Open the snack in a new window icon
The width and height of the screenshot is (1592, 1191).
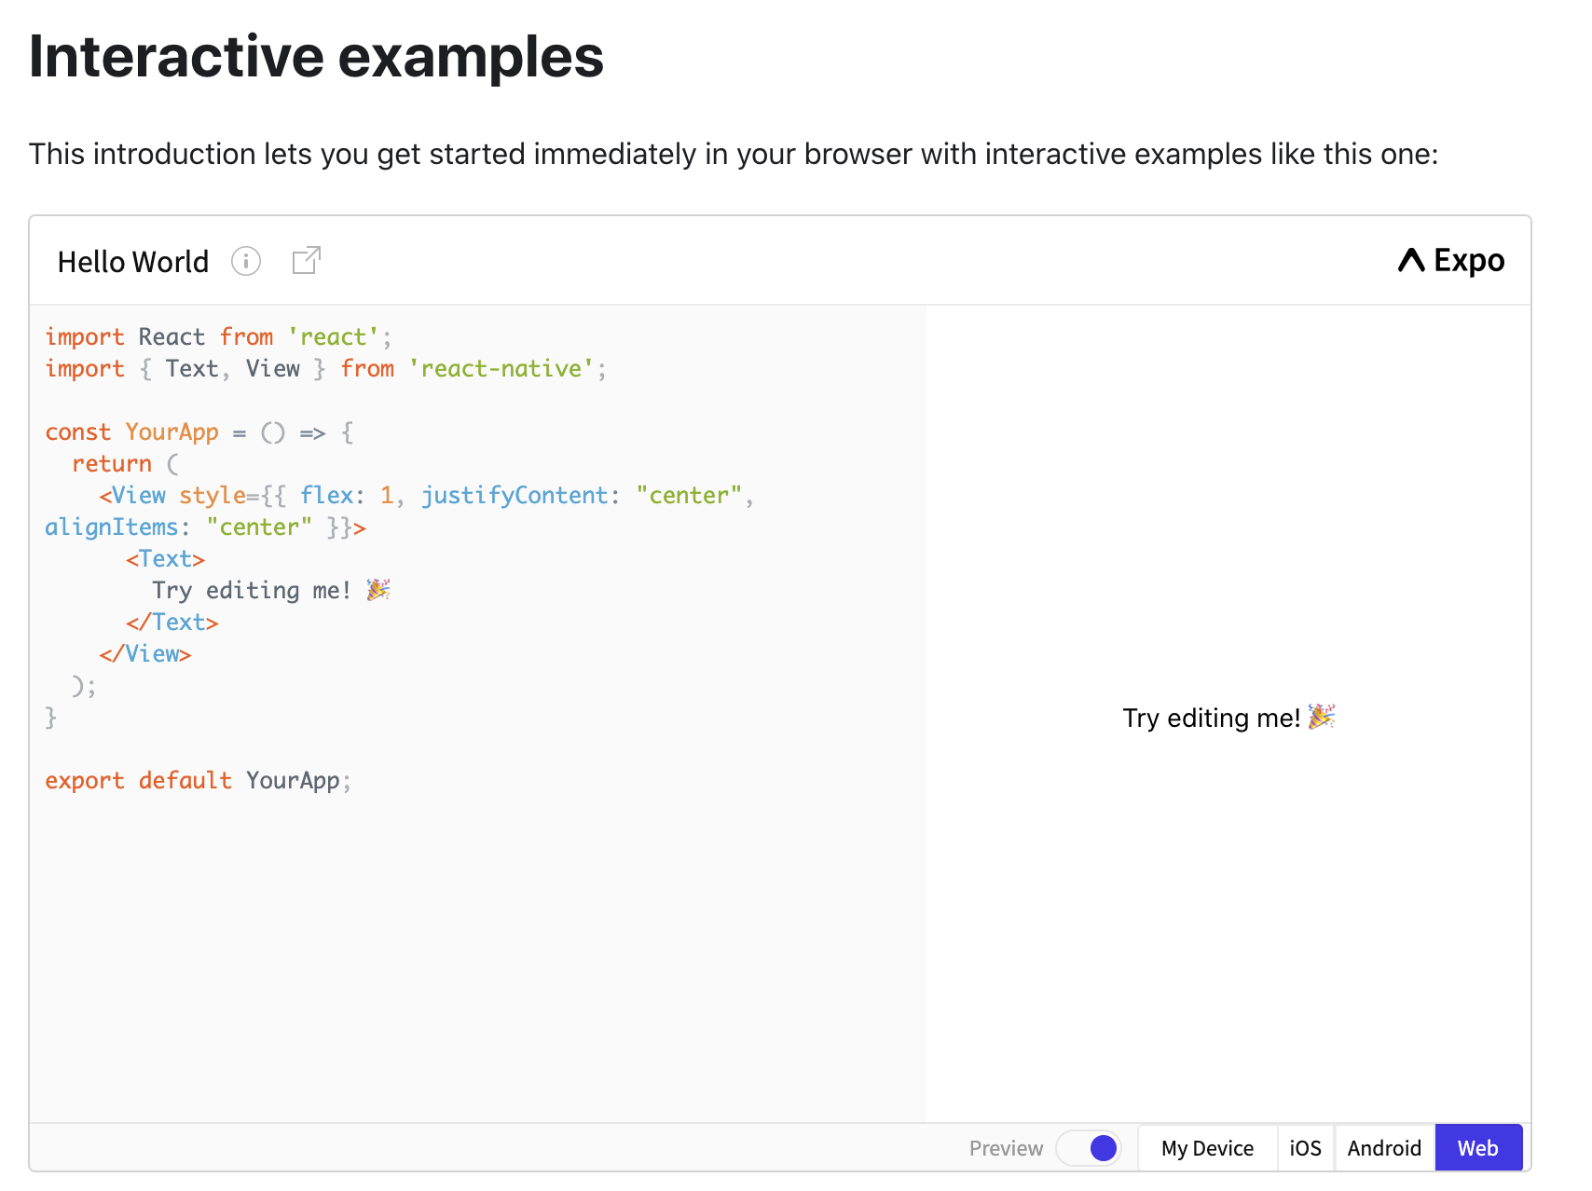(x=307, y=261)
